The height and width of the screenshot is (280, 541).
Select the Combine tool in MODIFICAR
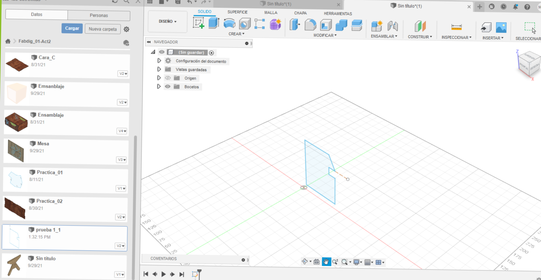coord(341,26)
